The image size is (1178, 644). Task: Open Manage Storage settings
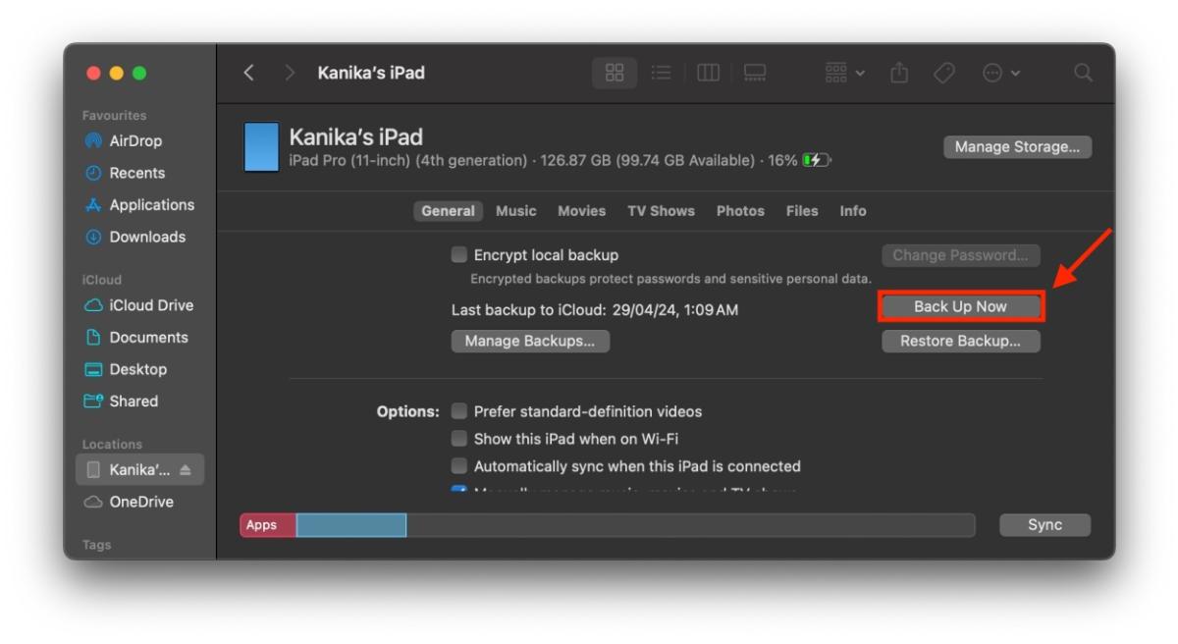click(1017, 146)
